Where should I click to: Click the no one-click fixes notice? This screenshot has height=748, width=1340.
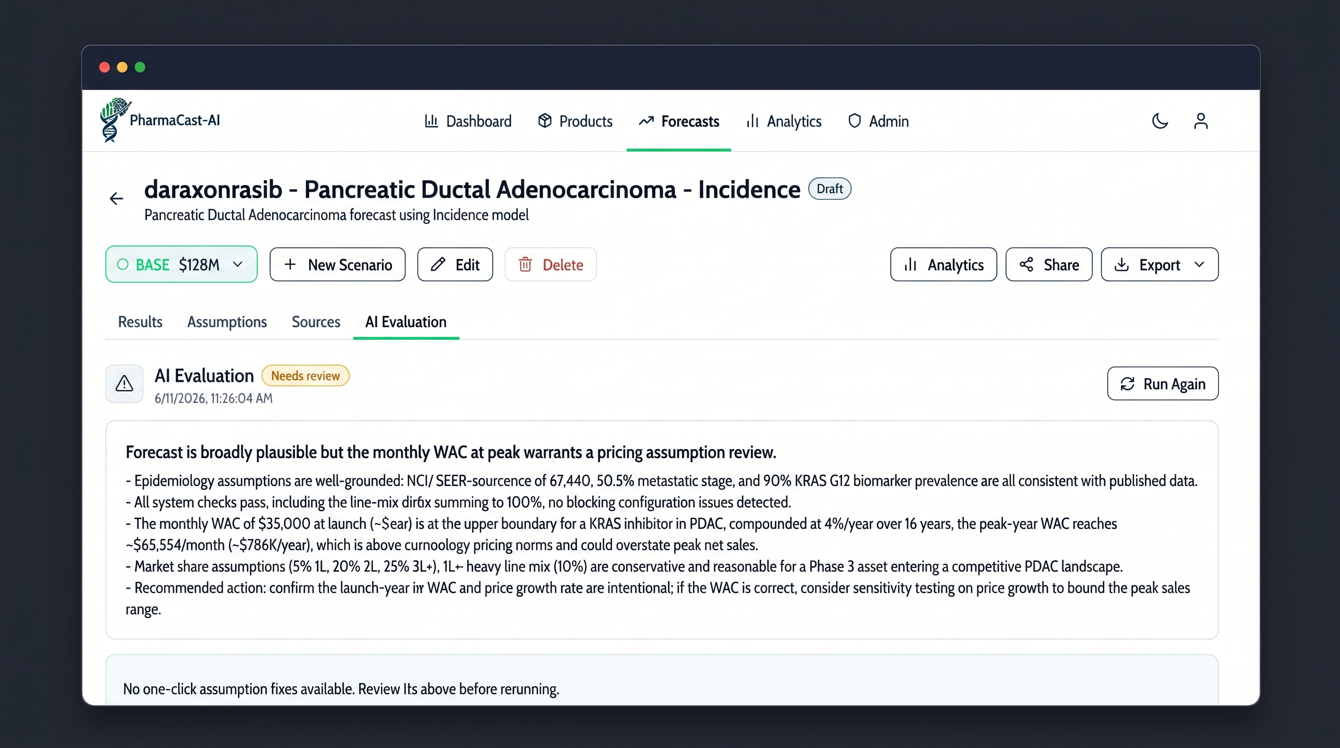point(341,689)
